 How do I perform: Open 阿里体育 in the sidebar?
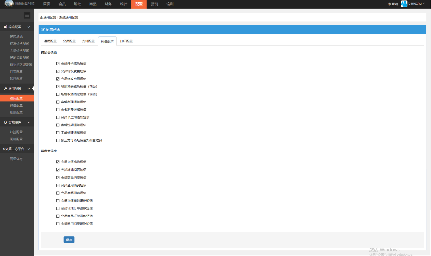coord(16,159)
